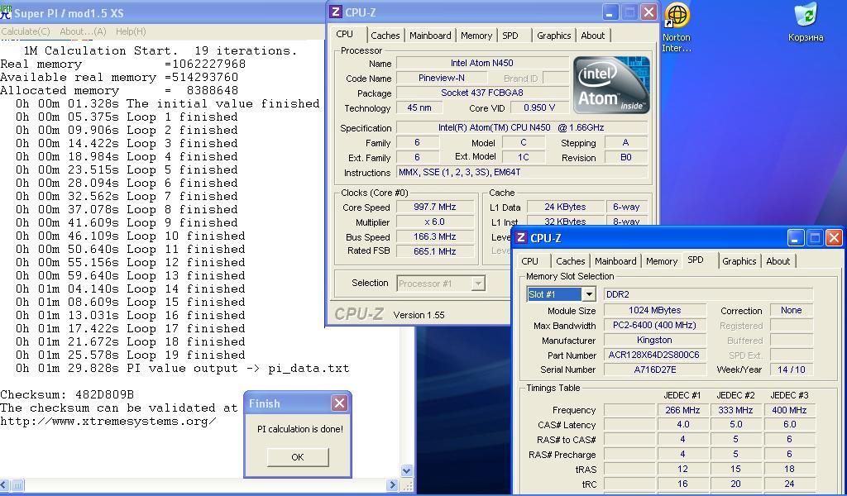Click the ACR128X64D2S800C6 part number
847x496 pixels.
(x=655, y=355)
